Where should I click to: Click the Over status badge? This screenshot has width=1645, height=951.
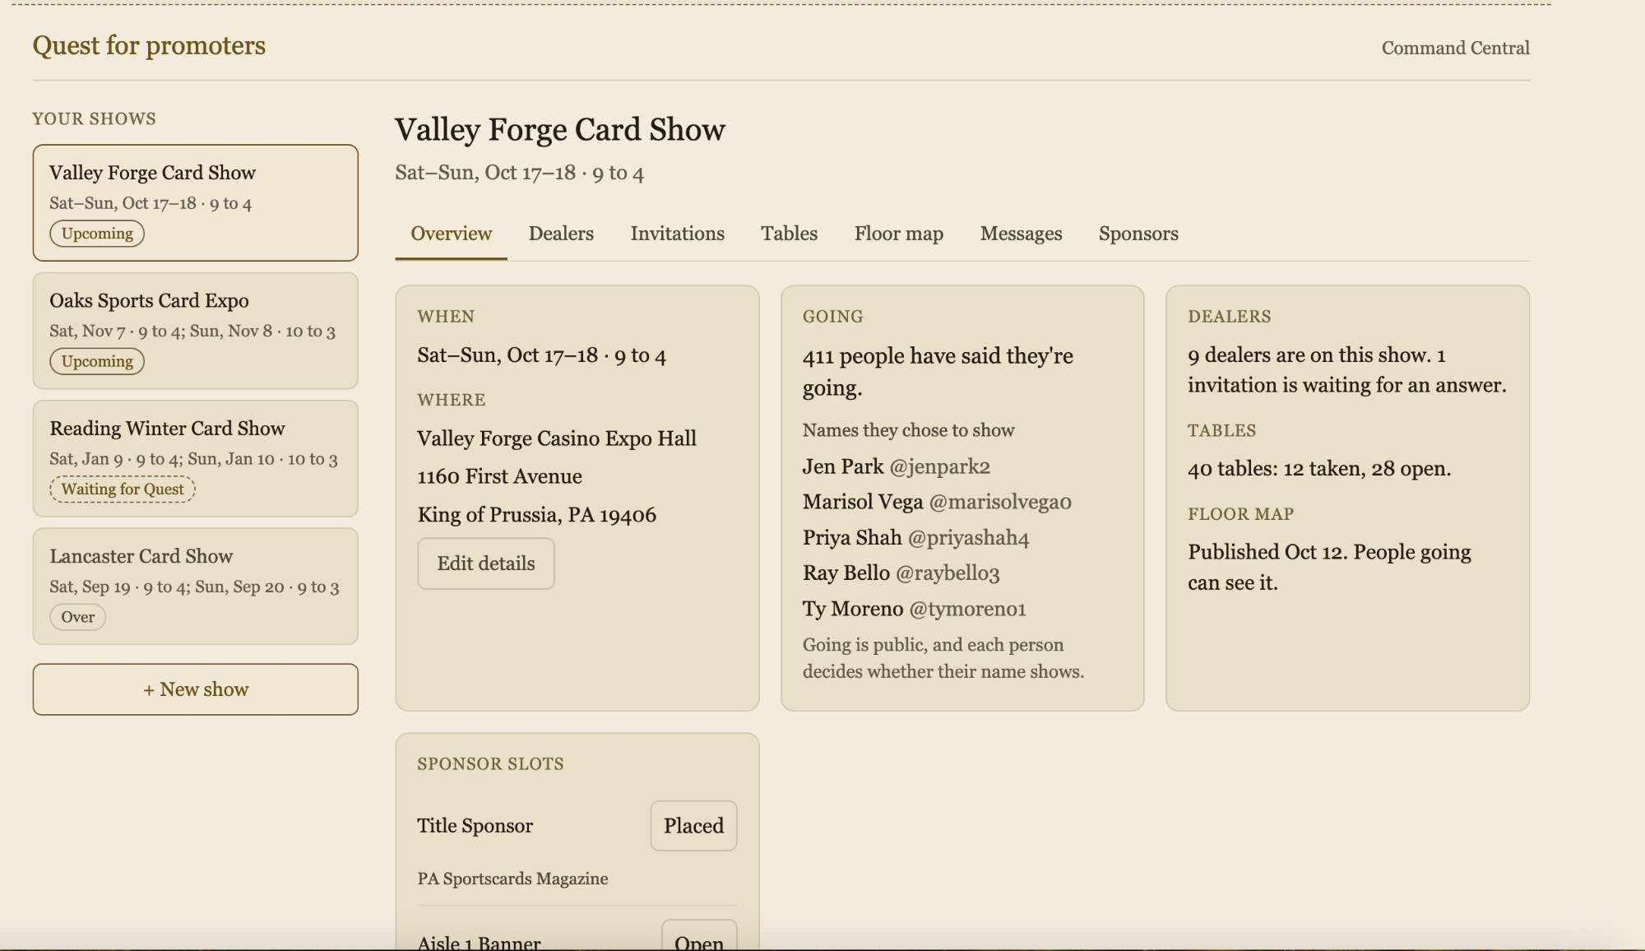pyautogui.click(x=78, y=617)
